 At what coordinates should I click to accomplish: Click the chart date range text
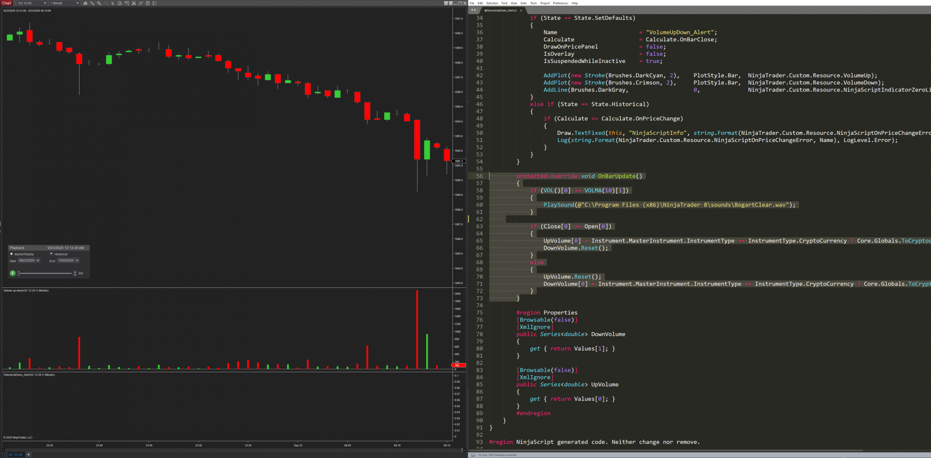27,11
